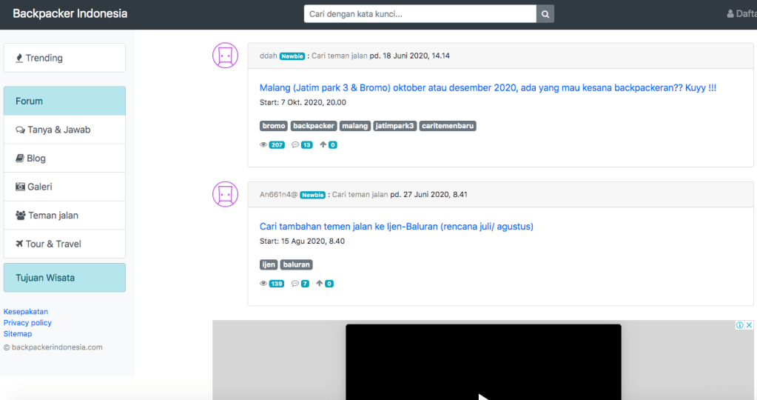Click the magnifier search button
Viewport: 757px width, 400px height.
click(545, 14)
